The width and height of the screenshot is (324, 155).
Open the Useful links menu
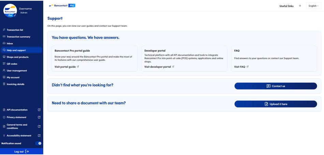click(286, 6)
